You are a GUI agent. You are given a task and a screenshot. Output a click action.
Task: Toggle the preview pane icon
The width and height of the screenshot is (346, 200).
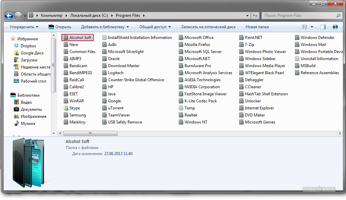coord(323,27)
